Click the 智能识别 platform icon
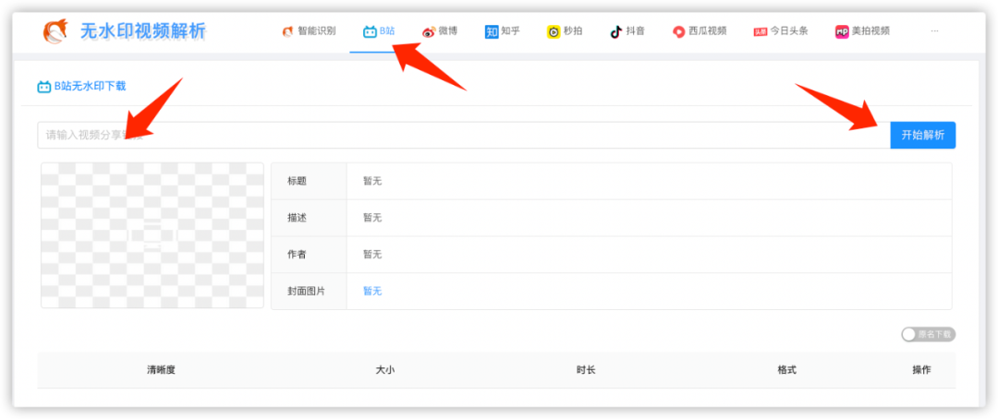Screen dimensions: 998x419 287,31
